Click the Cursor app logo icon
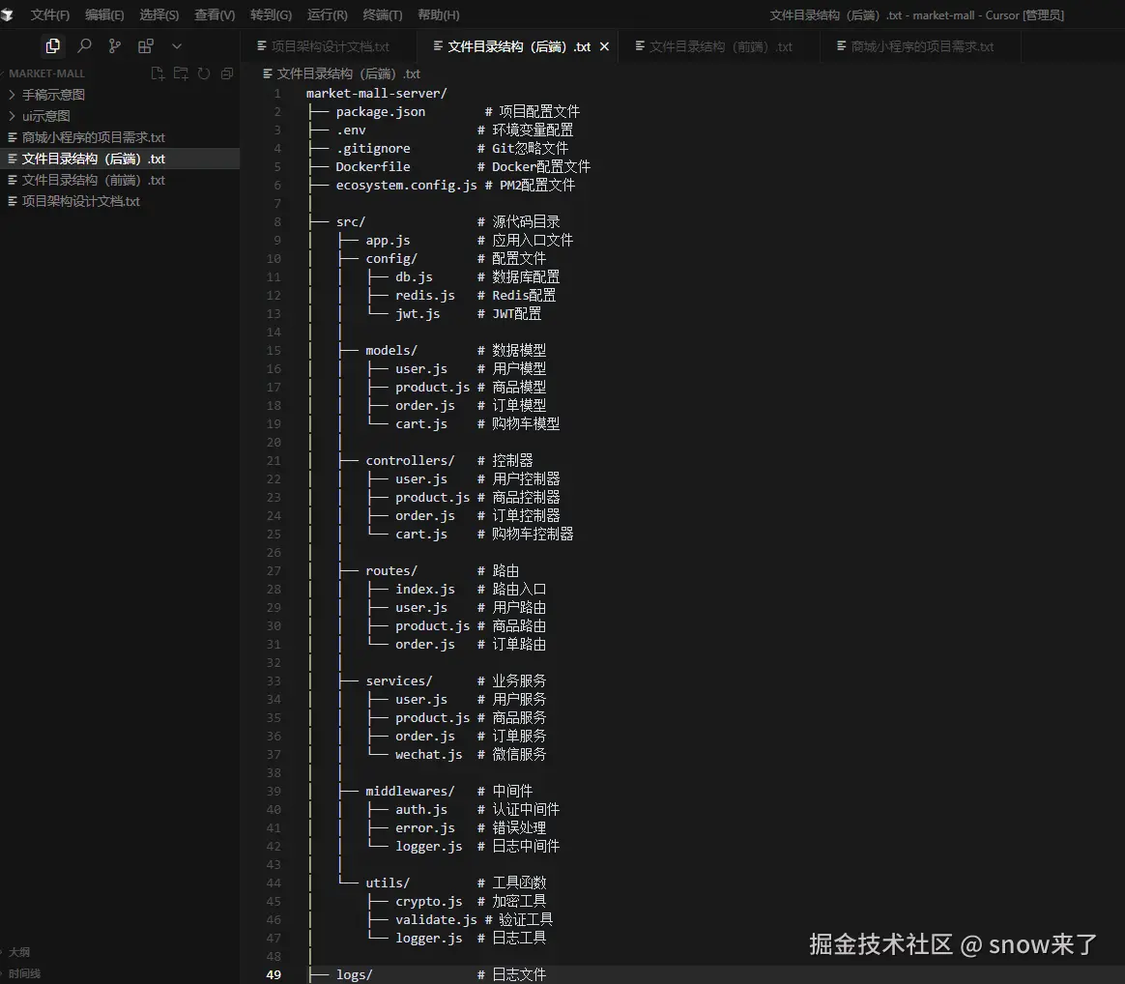Image resolution: width=1125 pixels, height=984 pixels. click(x=7, y=14)
